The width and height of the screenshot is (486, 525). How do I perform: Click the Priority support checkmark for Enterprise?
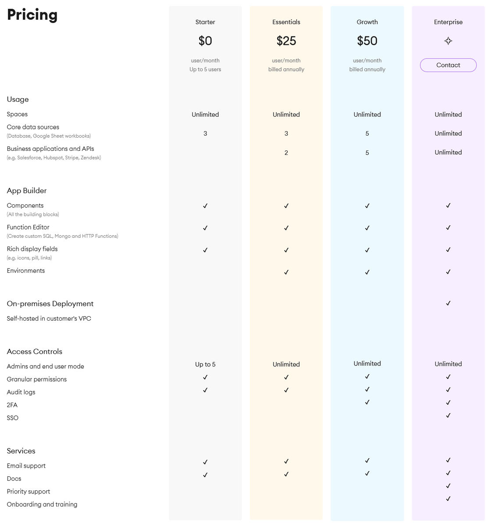pyautogui.click(x=448, y=486)
